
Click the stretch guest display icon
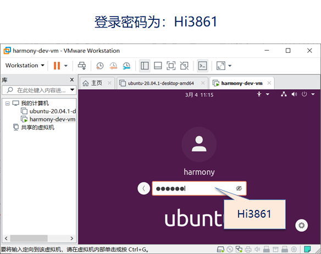[221, 66]
